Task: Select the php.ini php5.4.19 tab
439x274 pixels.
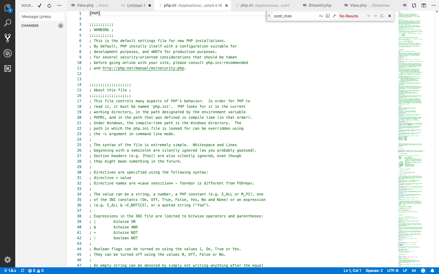Action: (193, 5)
